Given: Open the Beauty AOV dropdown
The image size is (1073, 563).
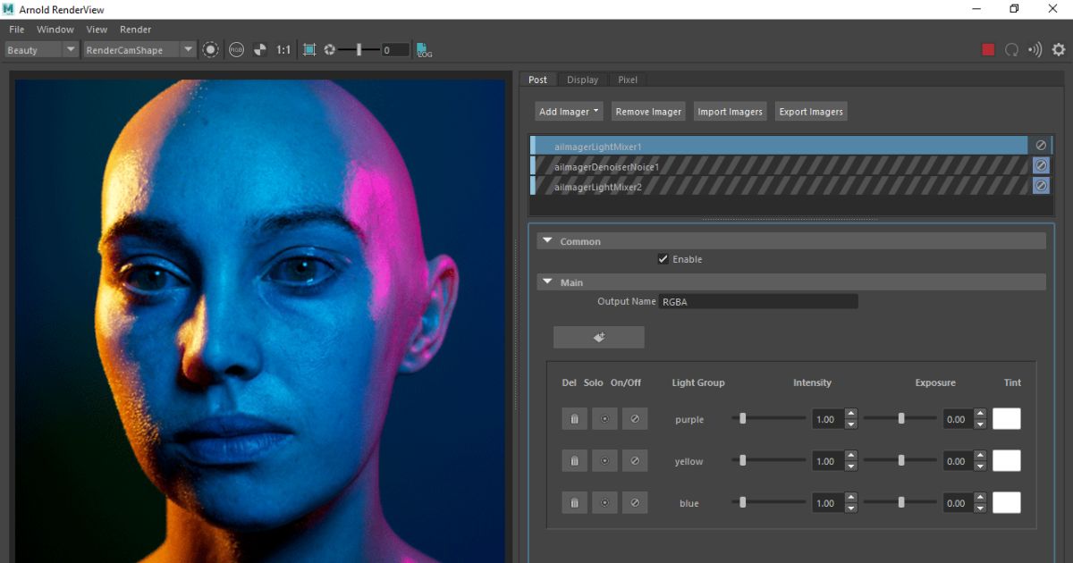Looking at the screenshot, I should pos(42,50).
